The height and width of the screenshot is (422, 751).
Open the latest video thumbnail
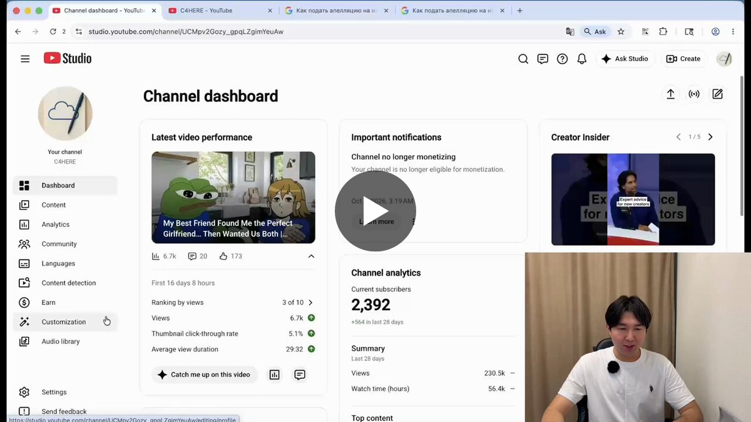point(233,197)
